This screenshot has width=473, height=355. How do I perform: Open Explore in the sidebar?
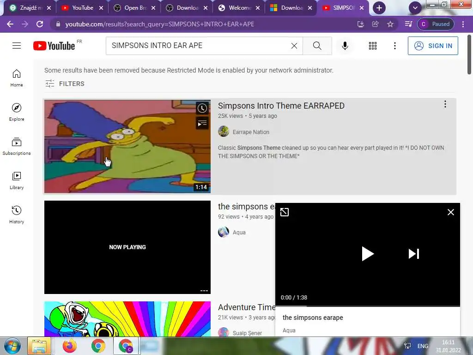coord(17,112)
